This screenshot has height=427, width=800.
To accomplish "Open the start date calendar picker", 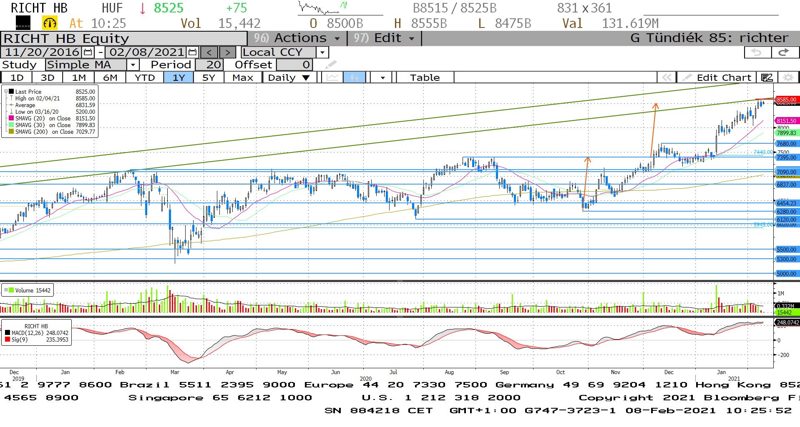I will click(88, 52).
